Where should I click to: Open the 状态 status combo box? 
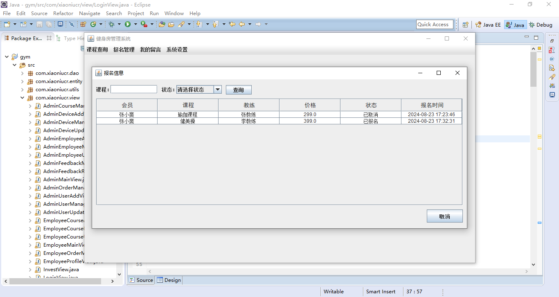[x=199, y=90]
